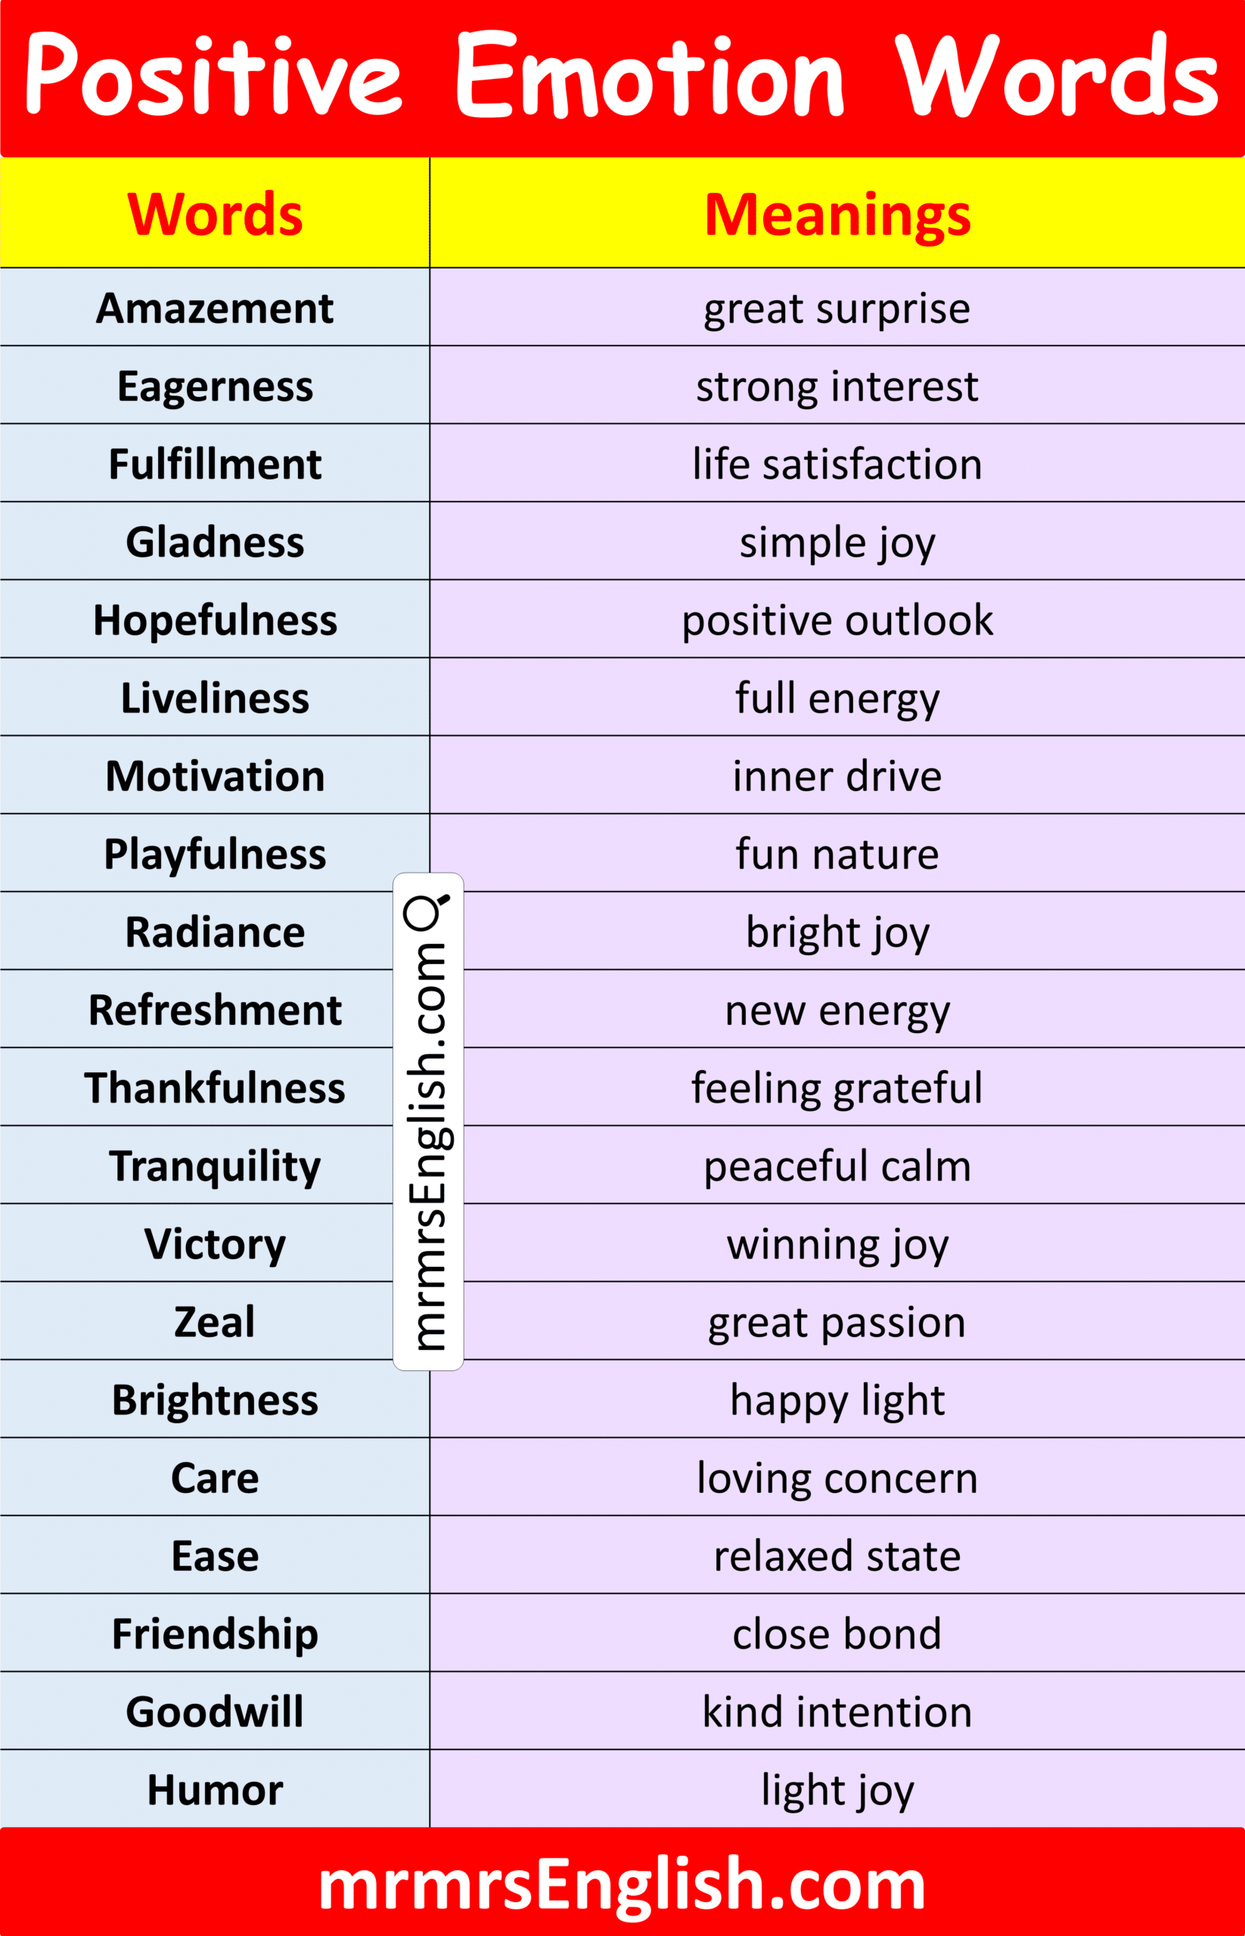The height and width of the screenshot is (1936, 1245).
Task: Select the Gladness row word
Action: (x=215, y=541)
